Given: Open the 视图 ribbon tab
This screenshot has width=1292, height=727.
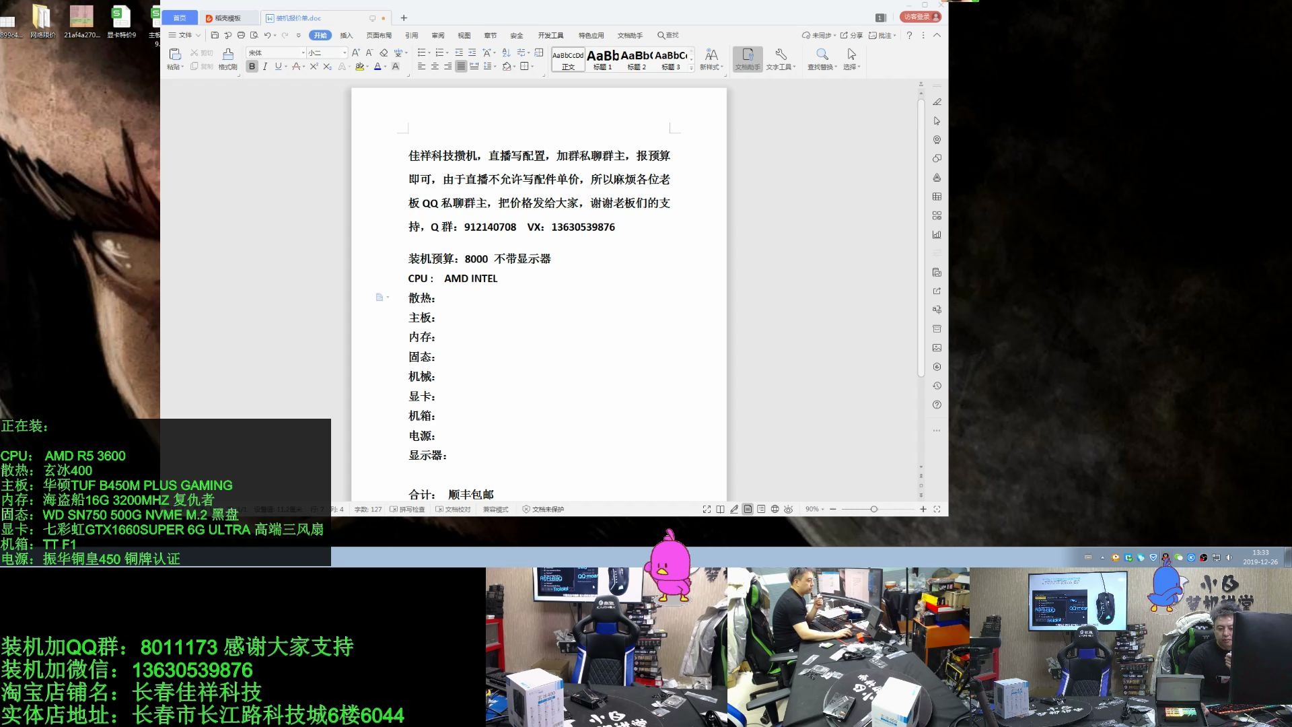Looking at the screenshot, I should pyautogui.click(x=464, y=36).
